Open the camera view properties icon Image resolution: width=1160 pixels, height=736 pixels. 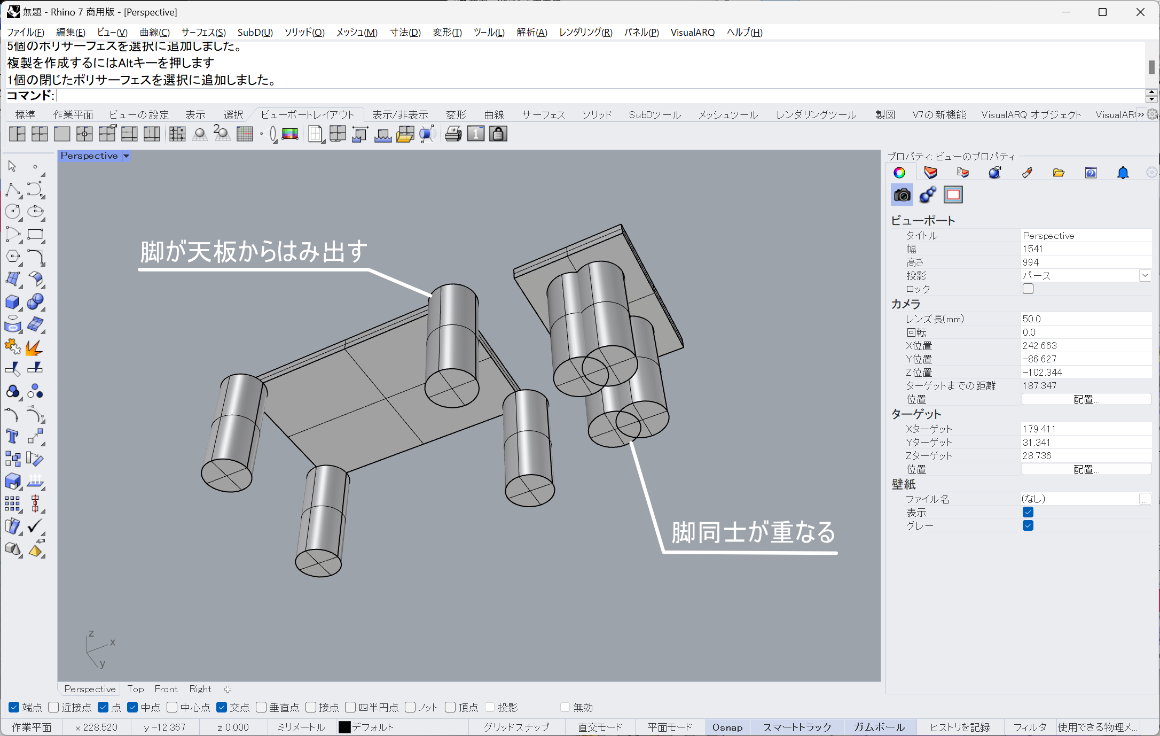(x=902, y=195)
